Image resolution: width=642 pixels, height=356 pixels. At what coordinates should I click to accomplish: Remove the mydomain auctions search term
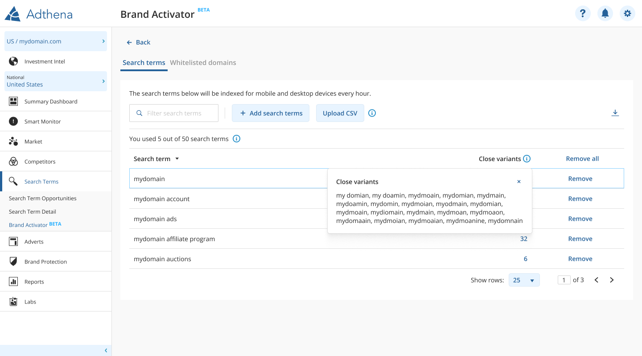(580, 259)
